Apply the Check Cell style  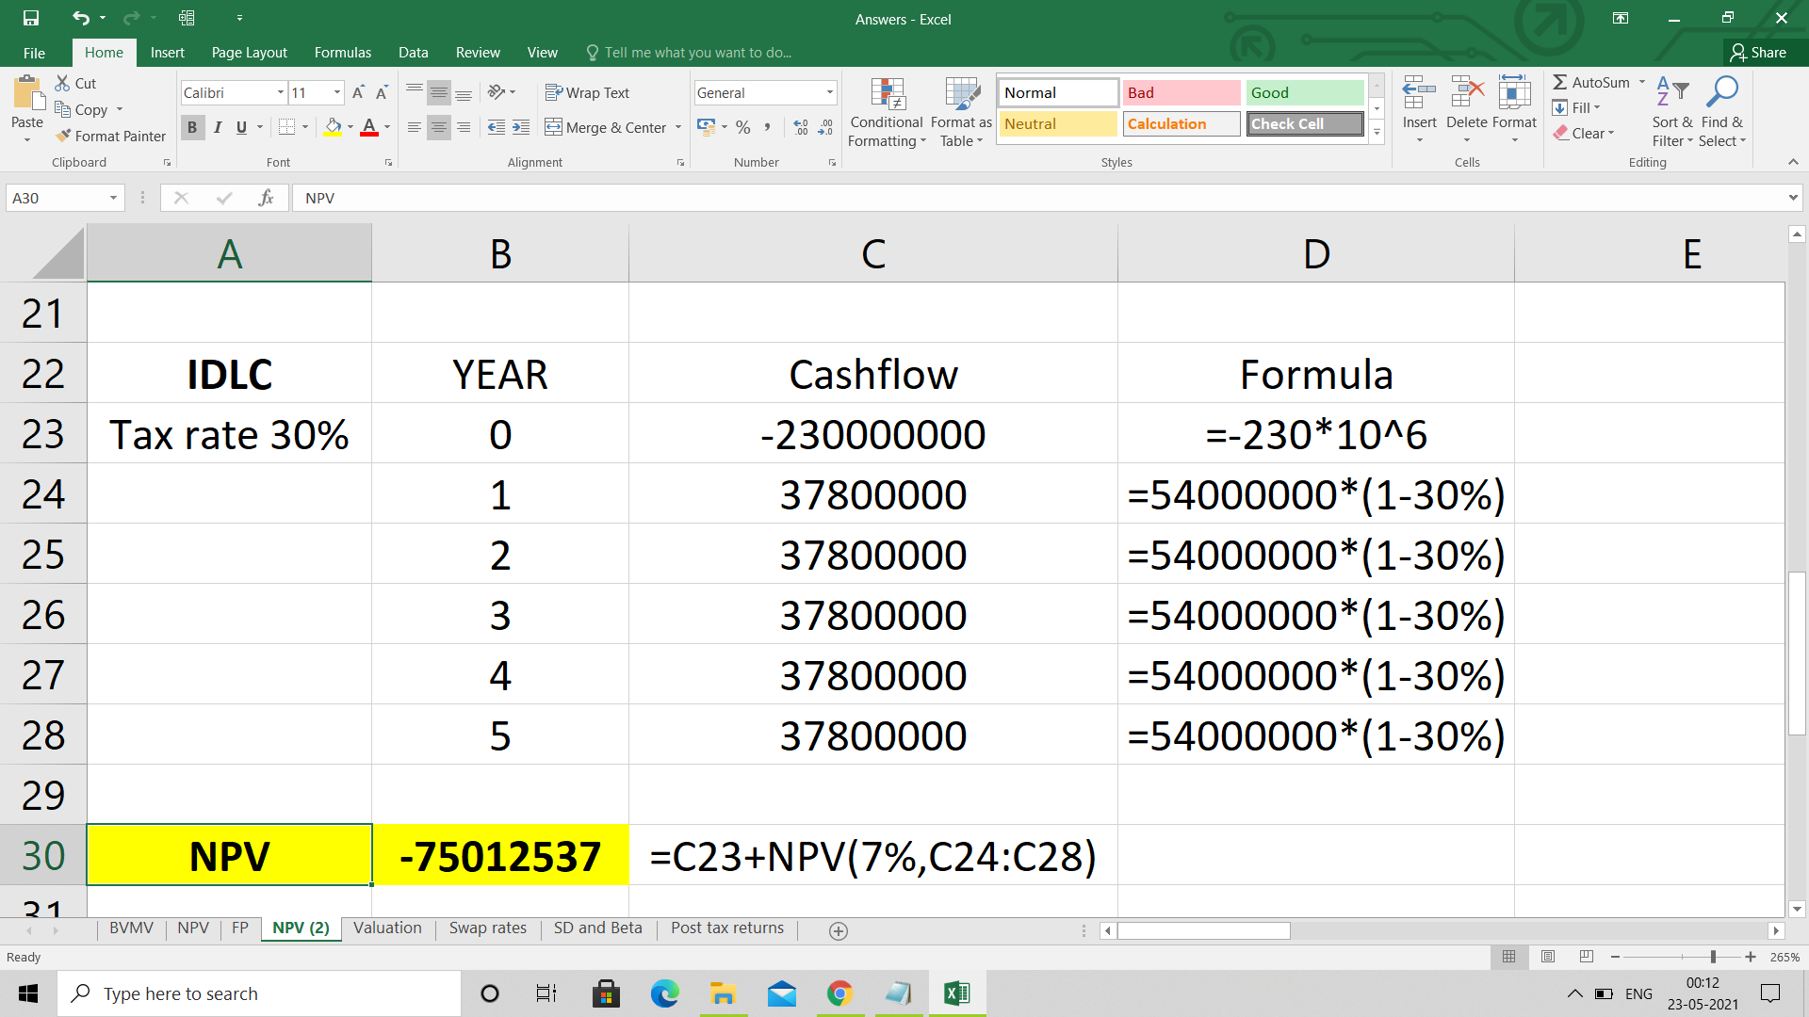tap(1304, 123)
